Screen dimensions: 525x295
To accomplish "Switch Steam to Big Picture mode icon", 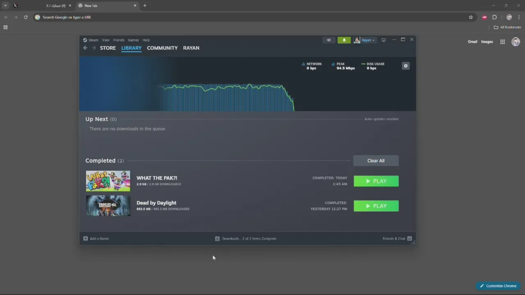I will click(383, 40).
